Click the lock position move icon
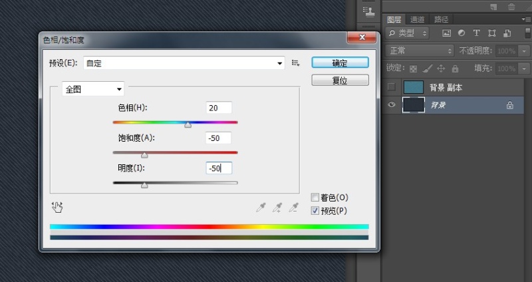Screen dimensions: 532x282 pyautogui.click(x=442, y=69)
